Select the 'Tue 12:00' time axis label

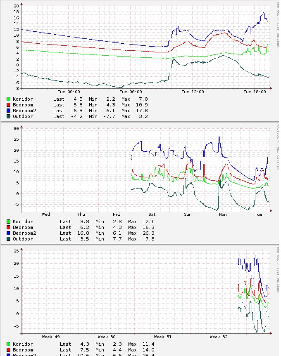coord(193,92)
